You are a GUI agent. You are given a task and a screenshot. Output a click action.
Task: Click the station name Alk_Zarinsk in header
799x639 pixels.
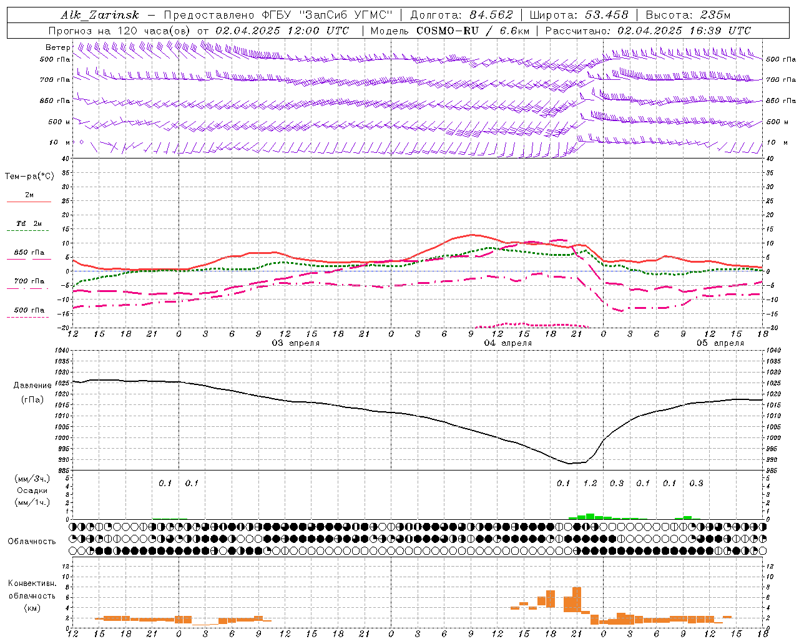tap(99, 15)
